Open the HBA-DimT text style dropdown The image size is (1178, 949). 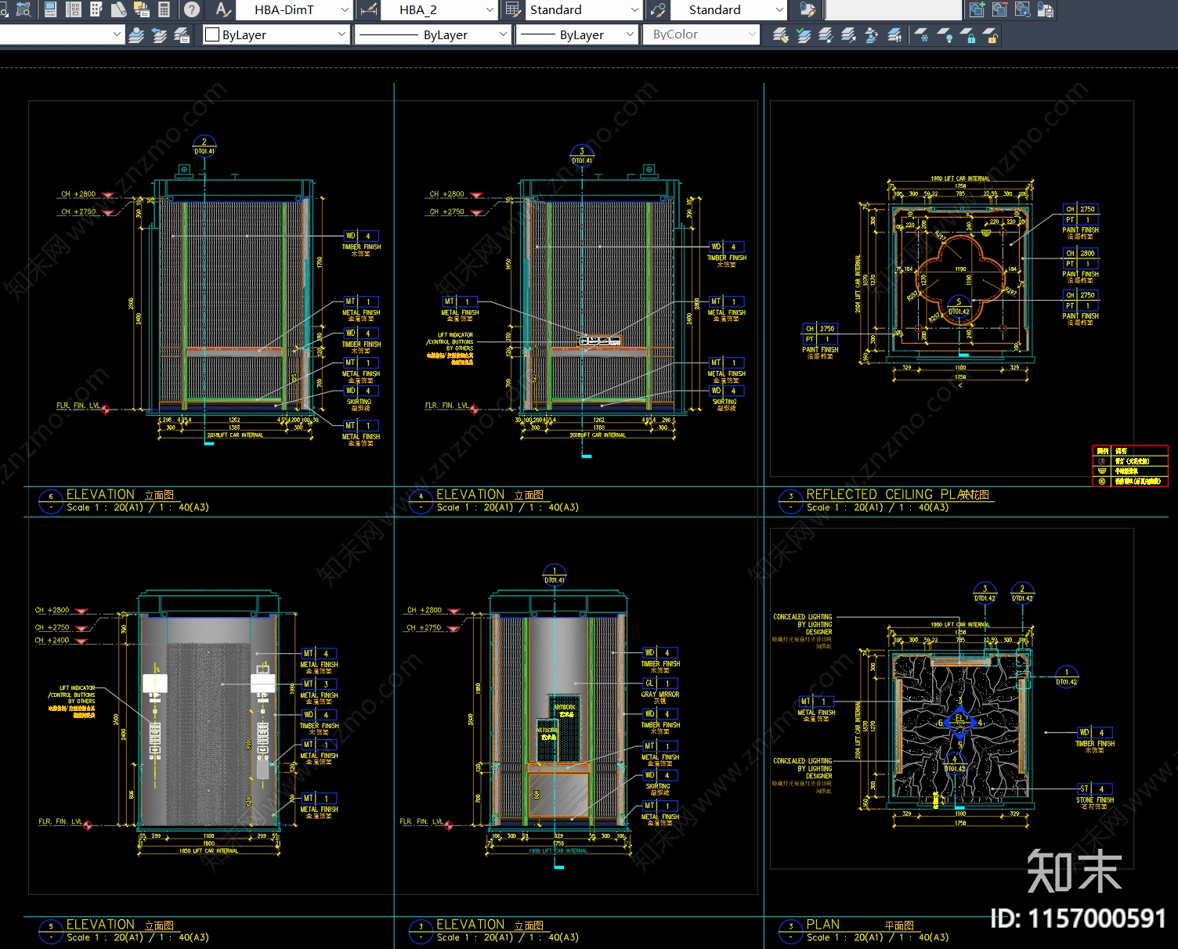pyautogui.click(x=345, y=9)
